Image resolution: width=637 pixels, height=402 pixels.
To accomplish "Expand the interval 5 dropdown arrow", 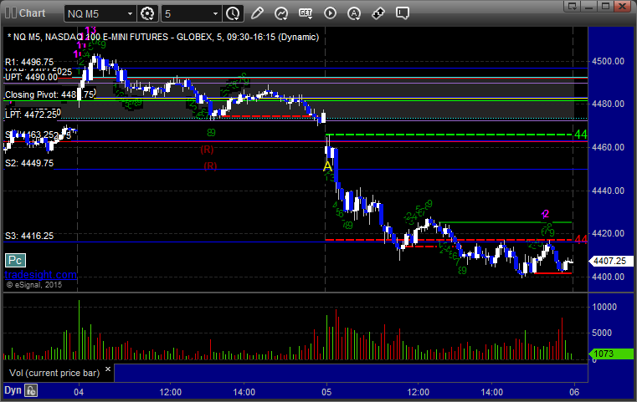I will point(216,14).
